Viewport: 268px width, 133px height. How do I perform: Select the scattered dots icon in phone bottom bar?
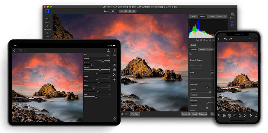click(x=245, y=116)
